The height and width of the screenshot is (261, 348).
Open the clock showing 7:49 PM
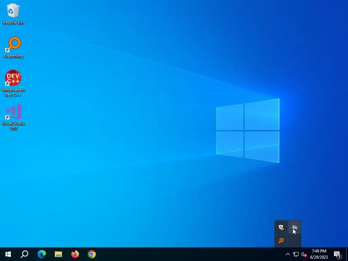point(319,254)
